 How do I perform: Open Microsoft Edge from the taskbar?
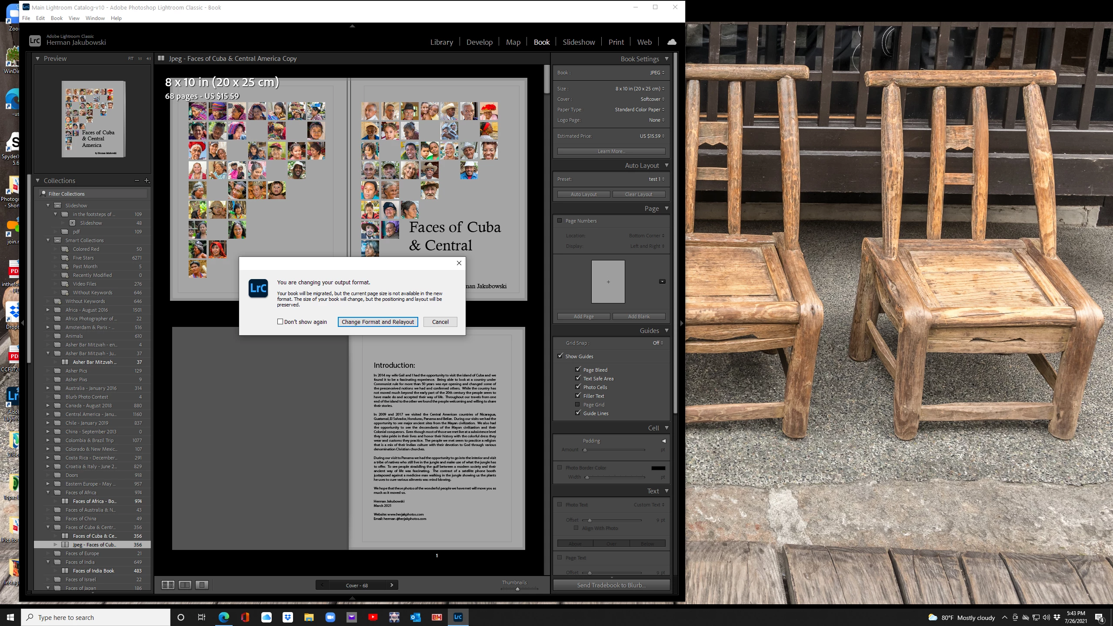click(223, 617)
